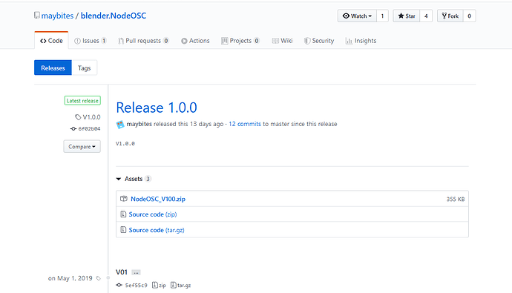
Task: View the 12 commits since release
Action: coord(245,124)
